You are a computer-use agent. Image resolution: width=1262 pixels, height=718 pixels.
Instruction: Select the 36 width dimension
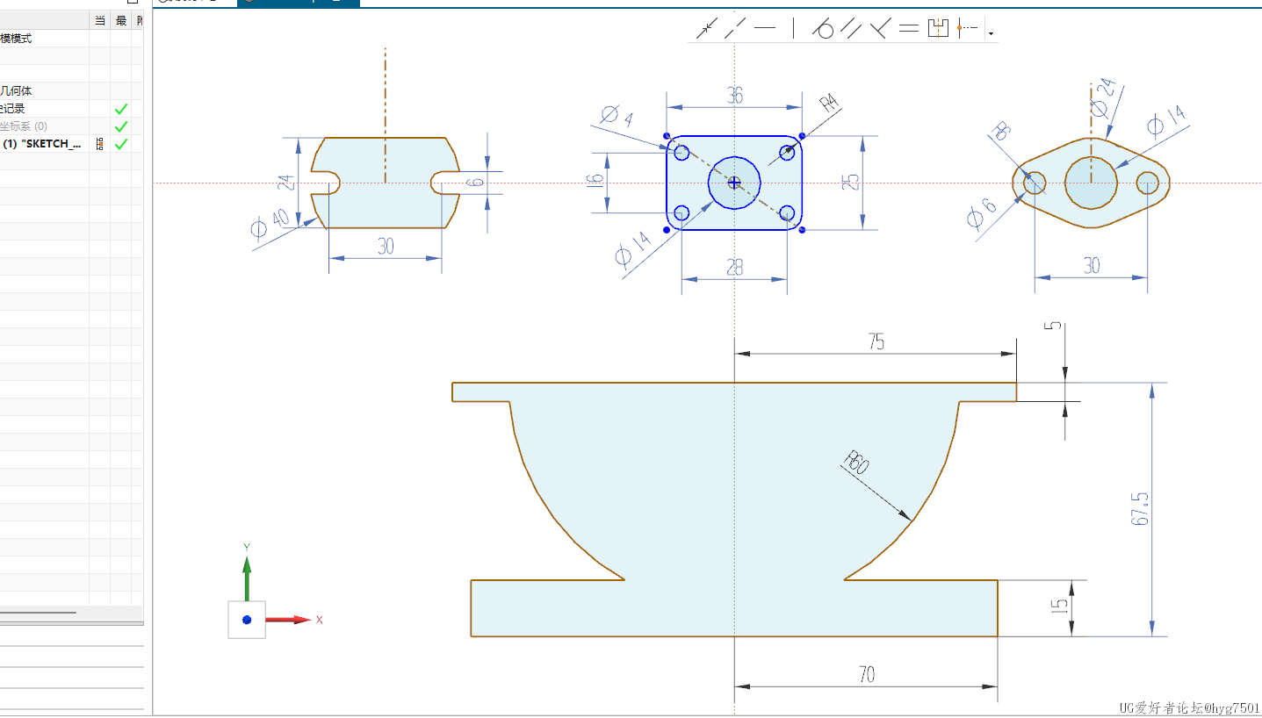(x=735, y=96)
